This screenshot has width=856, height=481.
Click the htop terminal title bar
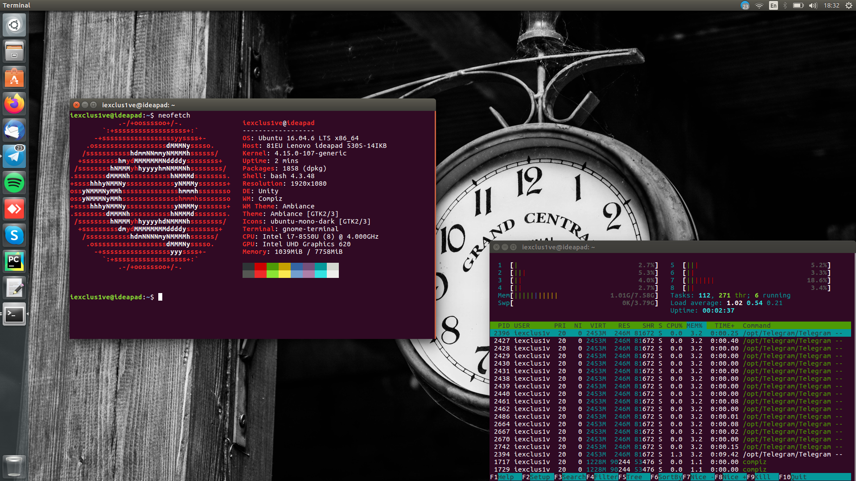672,247
